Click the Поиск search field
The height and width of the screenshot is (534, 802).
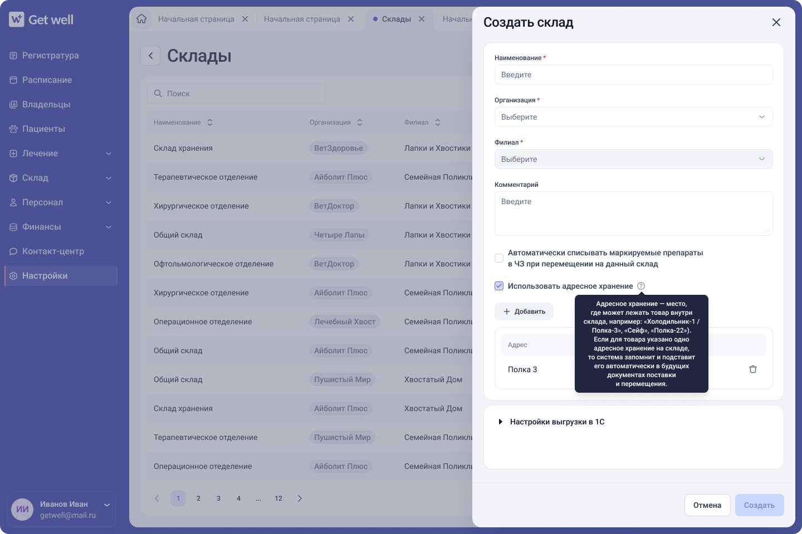[x=236, y=93]
